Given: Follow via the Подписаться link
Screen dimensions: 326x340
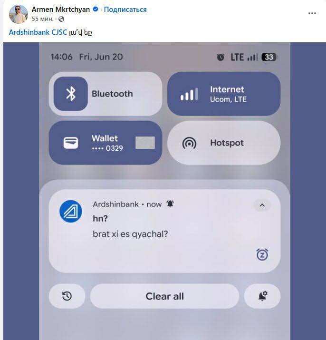Looking at the screenshot, I should (125, 10).
